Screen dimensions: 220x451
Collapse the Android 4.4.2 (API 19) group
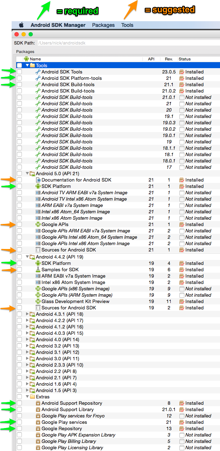click(x=27, y=257)
